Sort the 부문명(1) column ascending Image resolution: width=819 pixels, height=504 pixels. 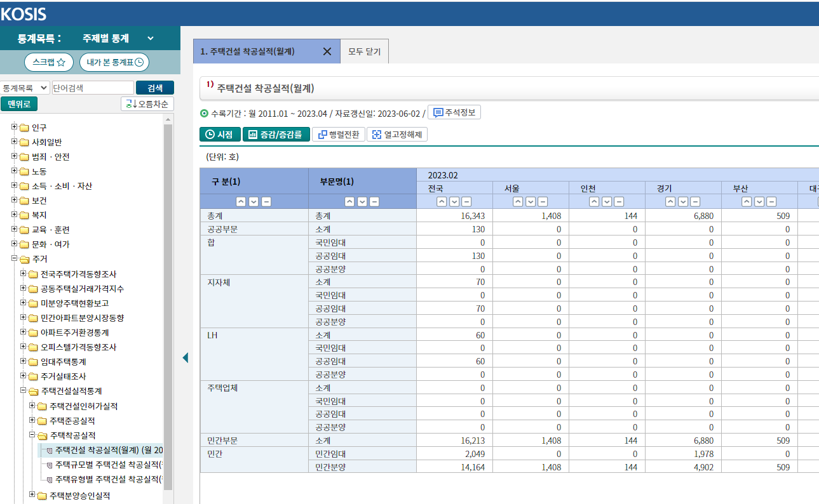tap(349, 202)
